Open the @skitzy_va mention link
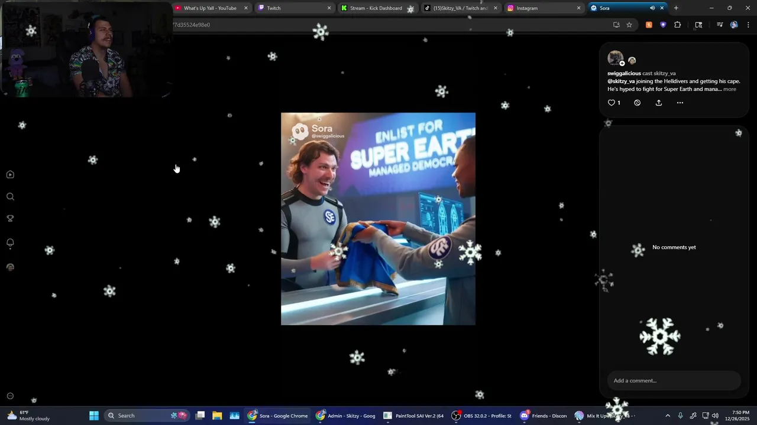 (621, 81)
